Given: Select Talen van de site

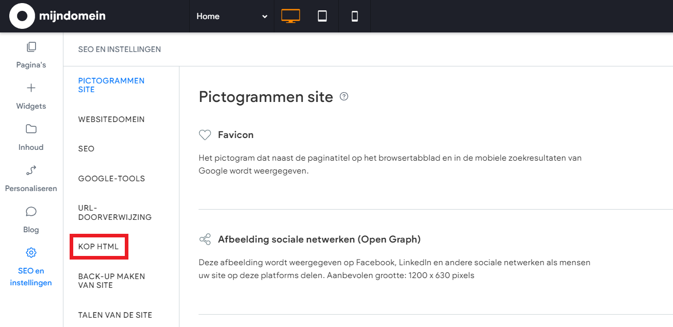Looking at the screenshot, I should (115, 315).
